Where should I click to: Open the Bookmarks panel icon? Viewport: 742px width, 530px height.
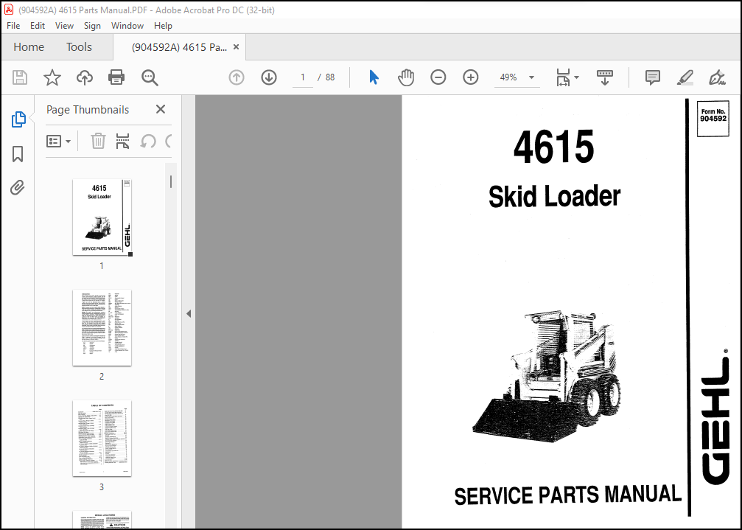[18, 154]
